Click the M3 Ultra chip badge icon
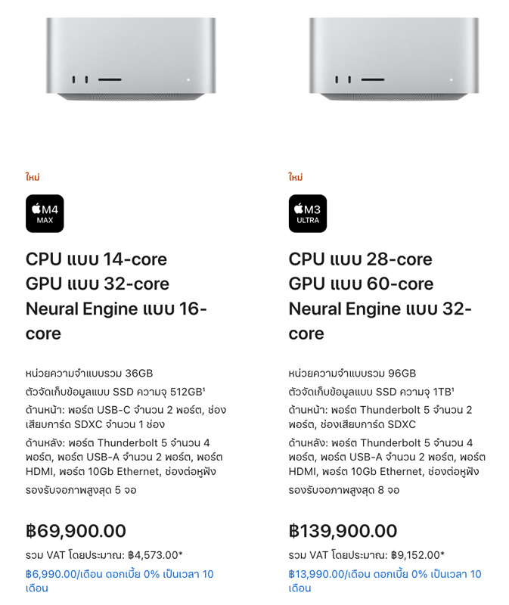The height and width of the screenshot is (605, 509). tap(308, 213)
